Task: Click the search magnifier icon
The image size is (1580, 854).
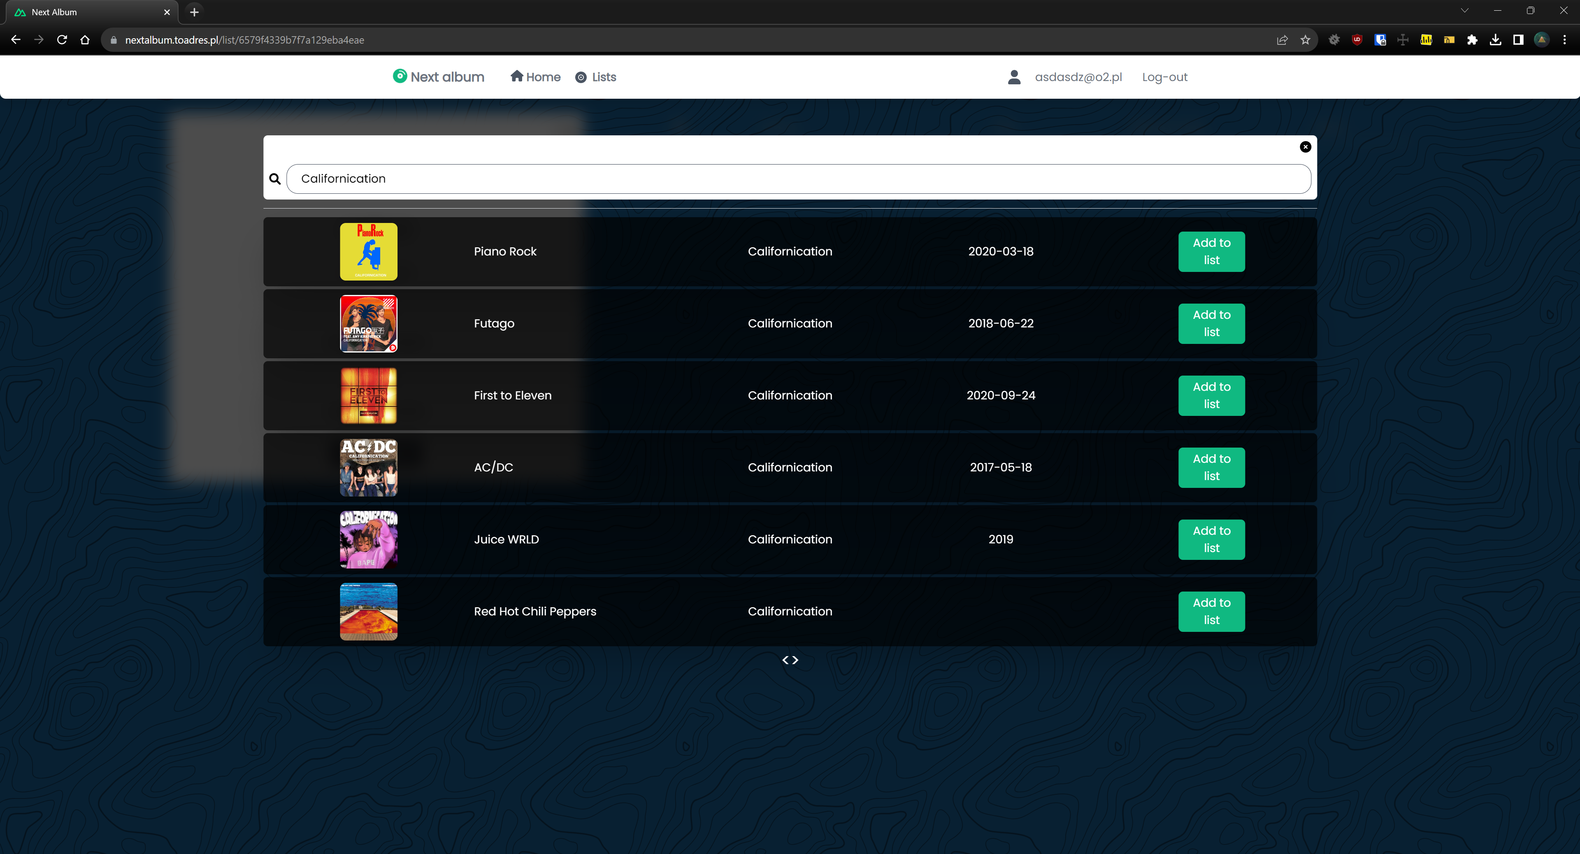Action: [275, 179]
